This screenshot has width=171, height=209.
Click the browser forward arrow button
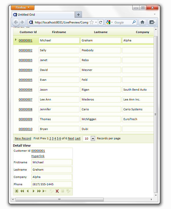coord(22,22)
